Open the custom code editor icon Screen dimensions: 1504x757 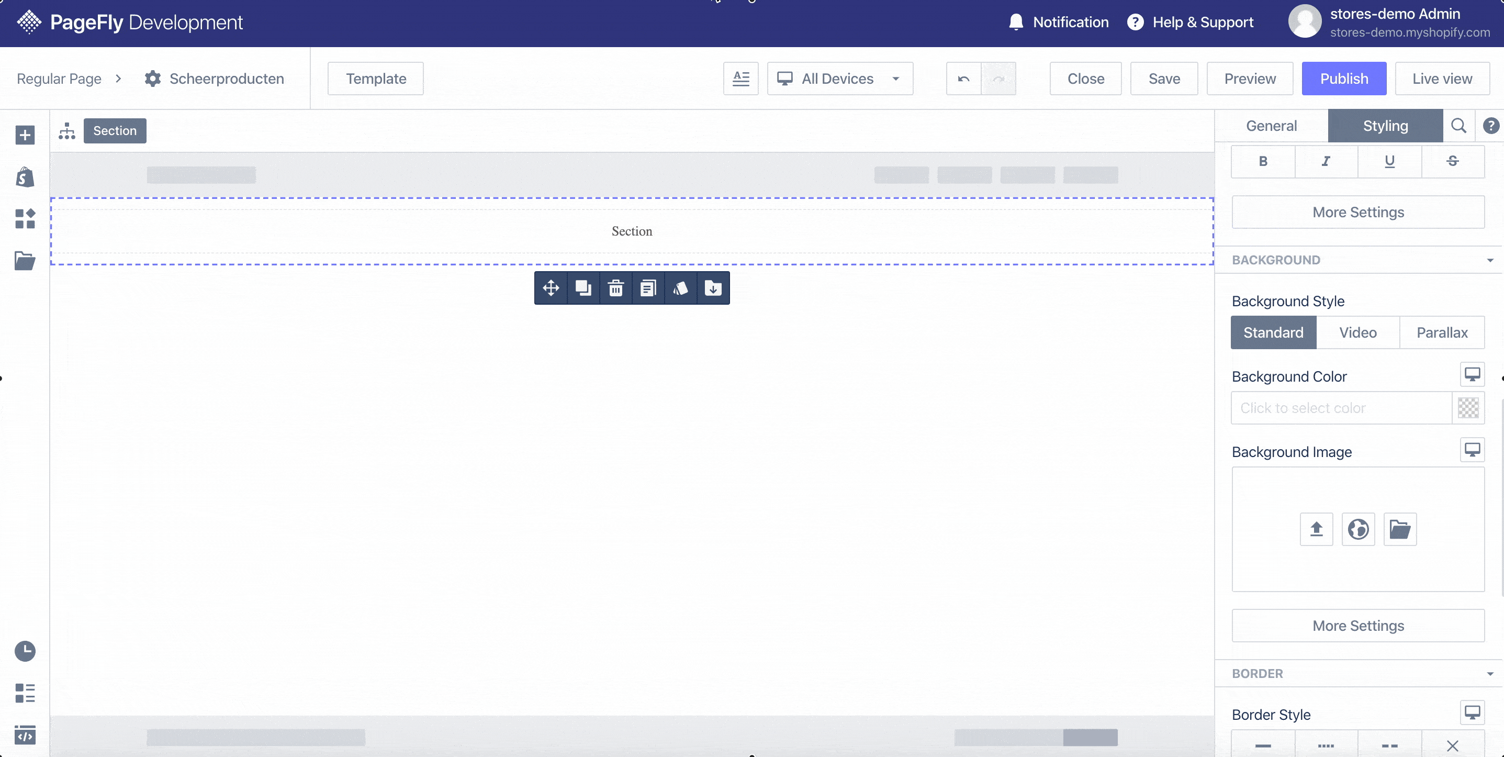(25, 735)
